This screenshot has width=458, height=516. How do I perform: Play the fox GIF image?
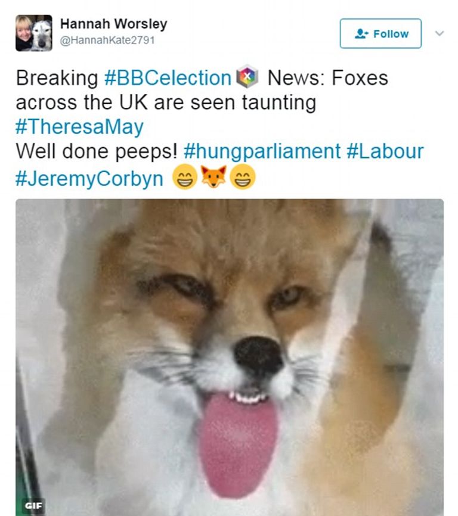[x=229, y=358]
